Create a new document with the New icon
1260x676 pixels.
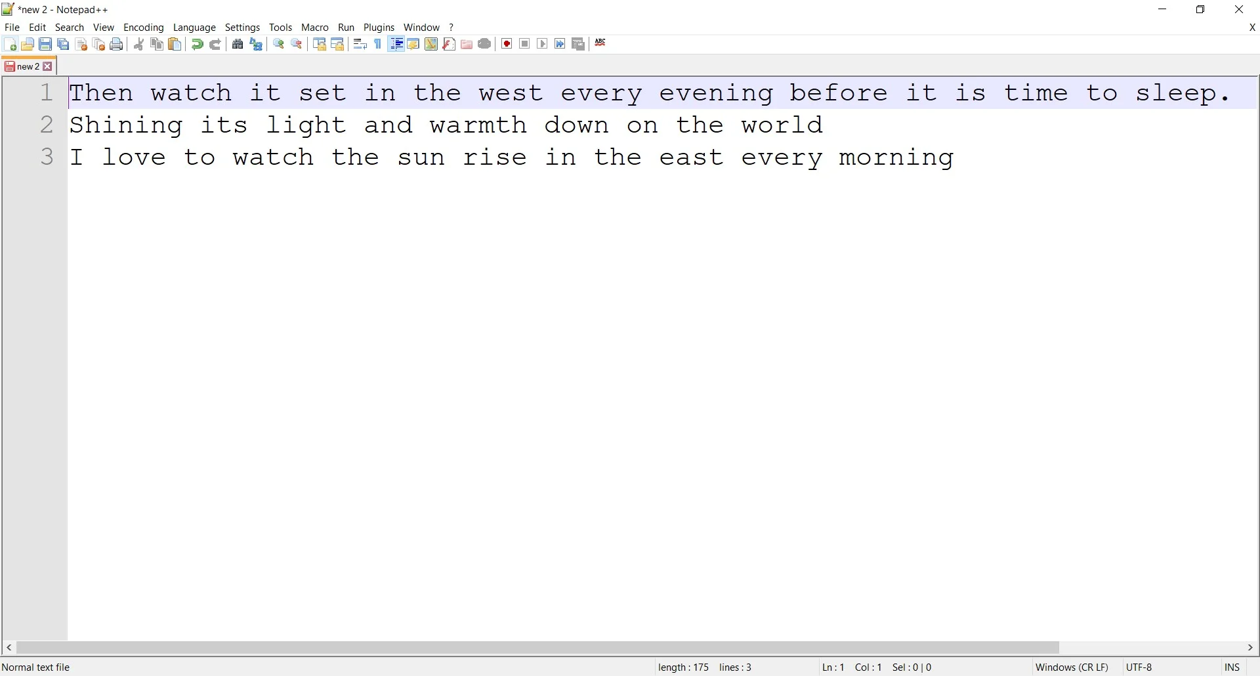pyautogui.click(x=10, y=44)
